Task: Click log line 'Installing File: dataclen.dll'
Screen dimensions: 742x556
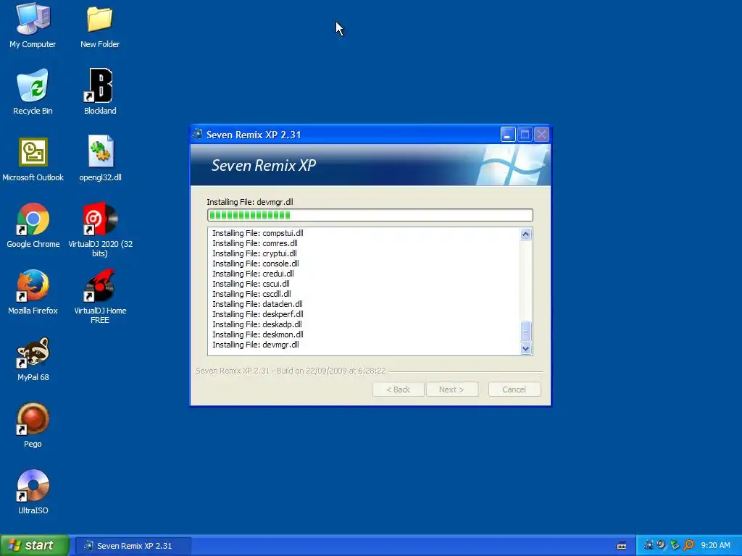Action: (257, 304)
